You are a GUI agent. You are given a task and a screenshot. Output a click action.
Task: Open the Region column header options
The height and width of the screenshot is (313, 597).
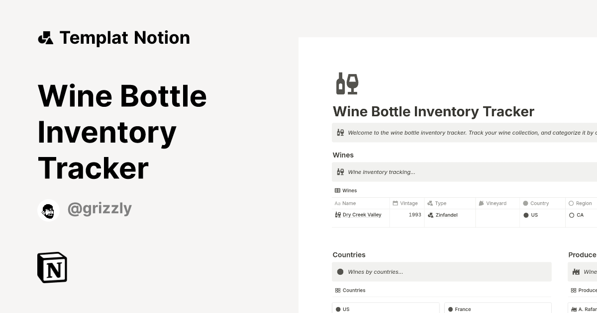[583, 203]
